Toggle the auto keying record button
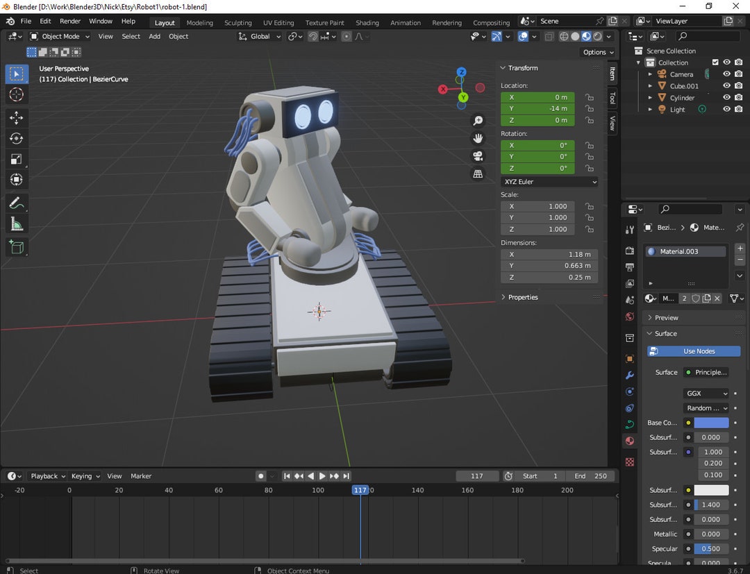The width and height of the screenshot is (750, 574). click(x=260, y=476)
